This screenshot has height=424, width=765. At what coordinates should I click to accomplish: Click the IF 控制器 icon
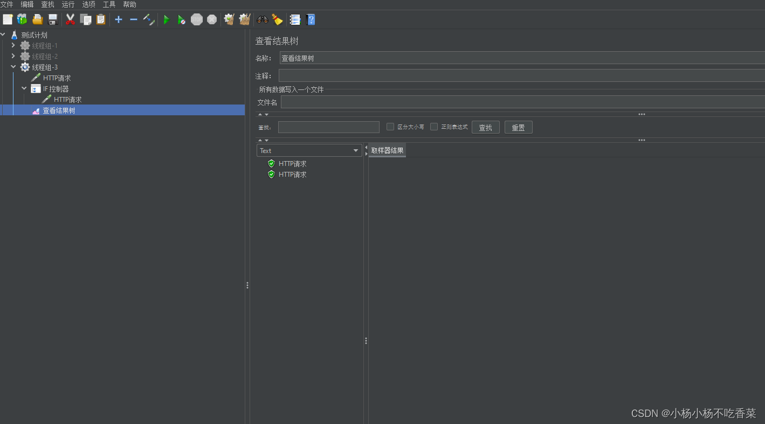36,89
